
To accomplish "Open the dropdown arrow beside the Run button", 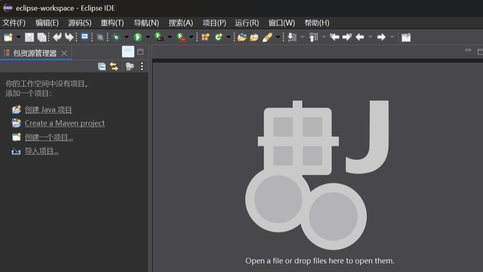I will (x=148, y=37).
